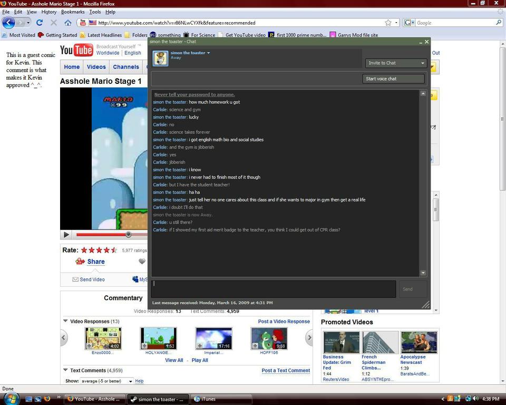Viewport: 506px width, 405px height.
Task: Open the Enzo0000 video response thumbnail
Action: point(103,338)
